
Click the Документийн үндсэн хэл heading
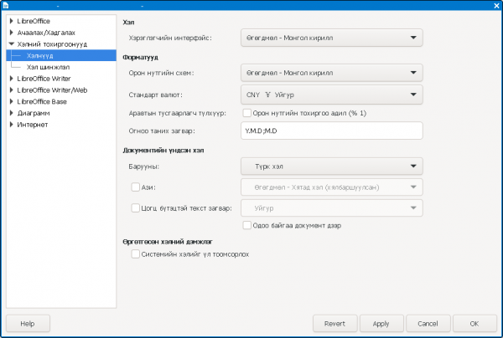click(163, 151)
